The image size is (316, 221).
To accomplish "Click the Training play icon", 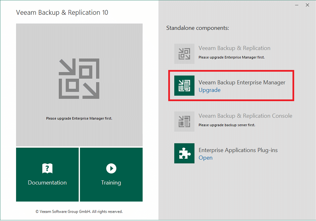I will [111, 168].
